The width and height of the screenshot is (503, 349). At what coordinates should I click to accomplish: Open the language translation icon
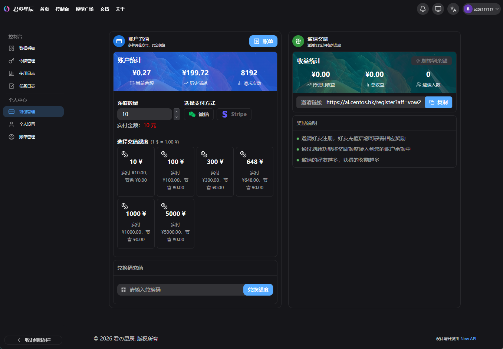point(453,9)
